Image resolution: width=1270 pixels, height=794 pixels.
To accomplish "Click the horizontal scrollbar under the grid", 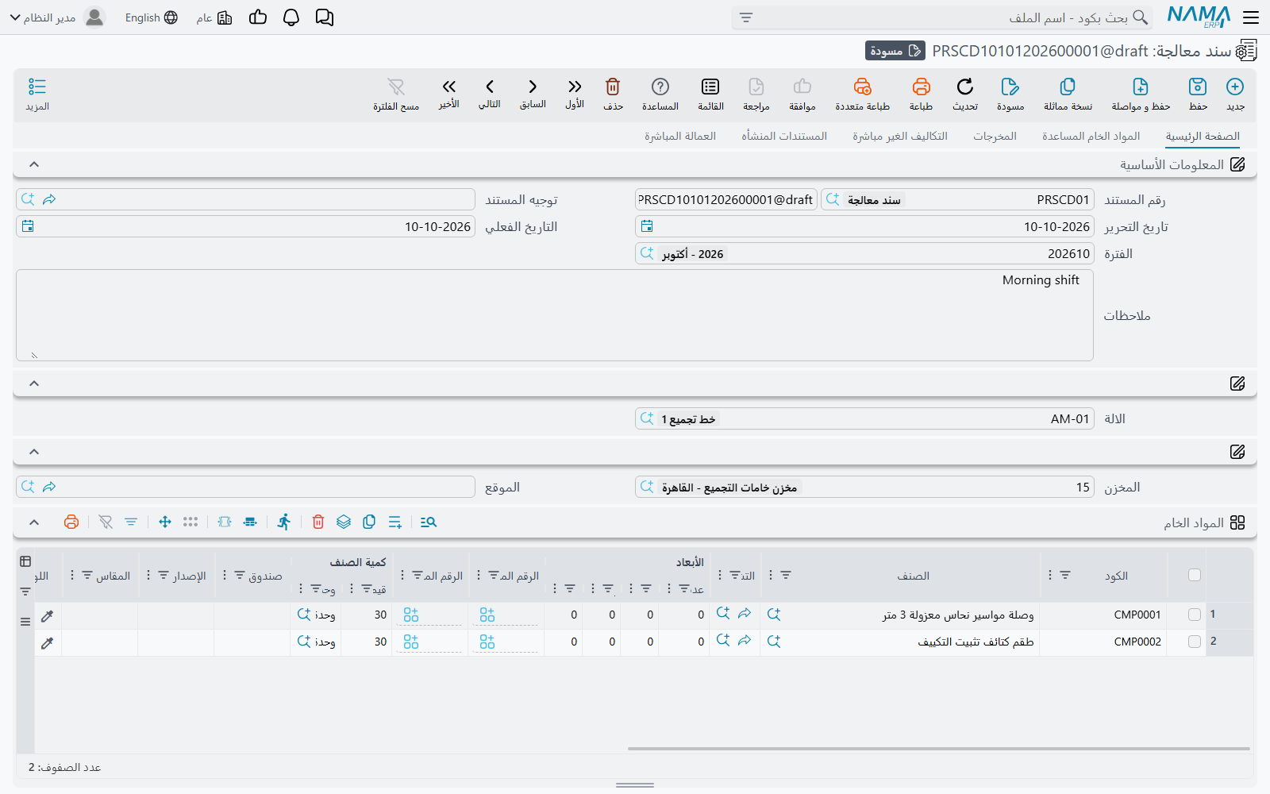I will coord(938,748).
